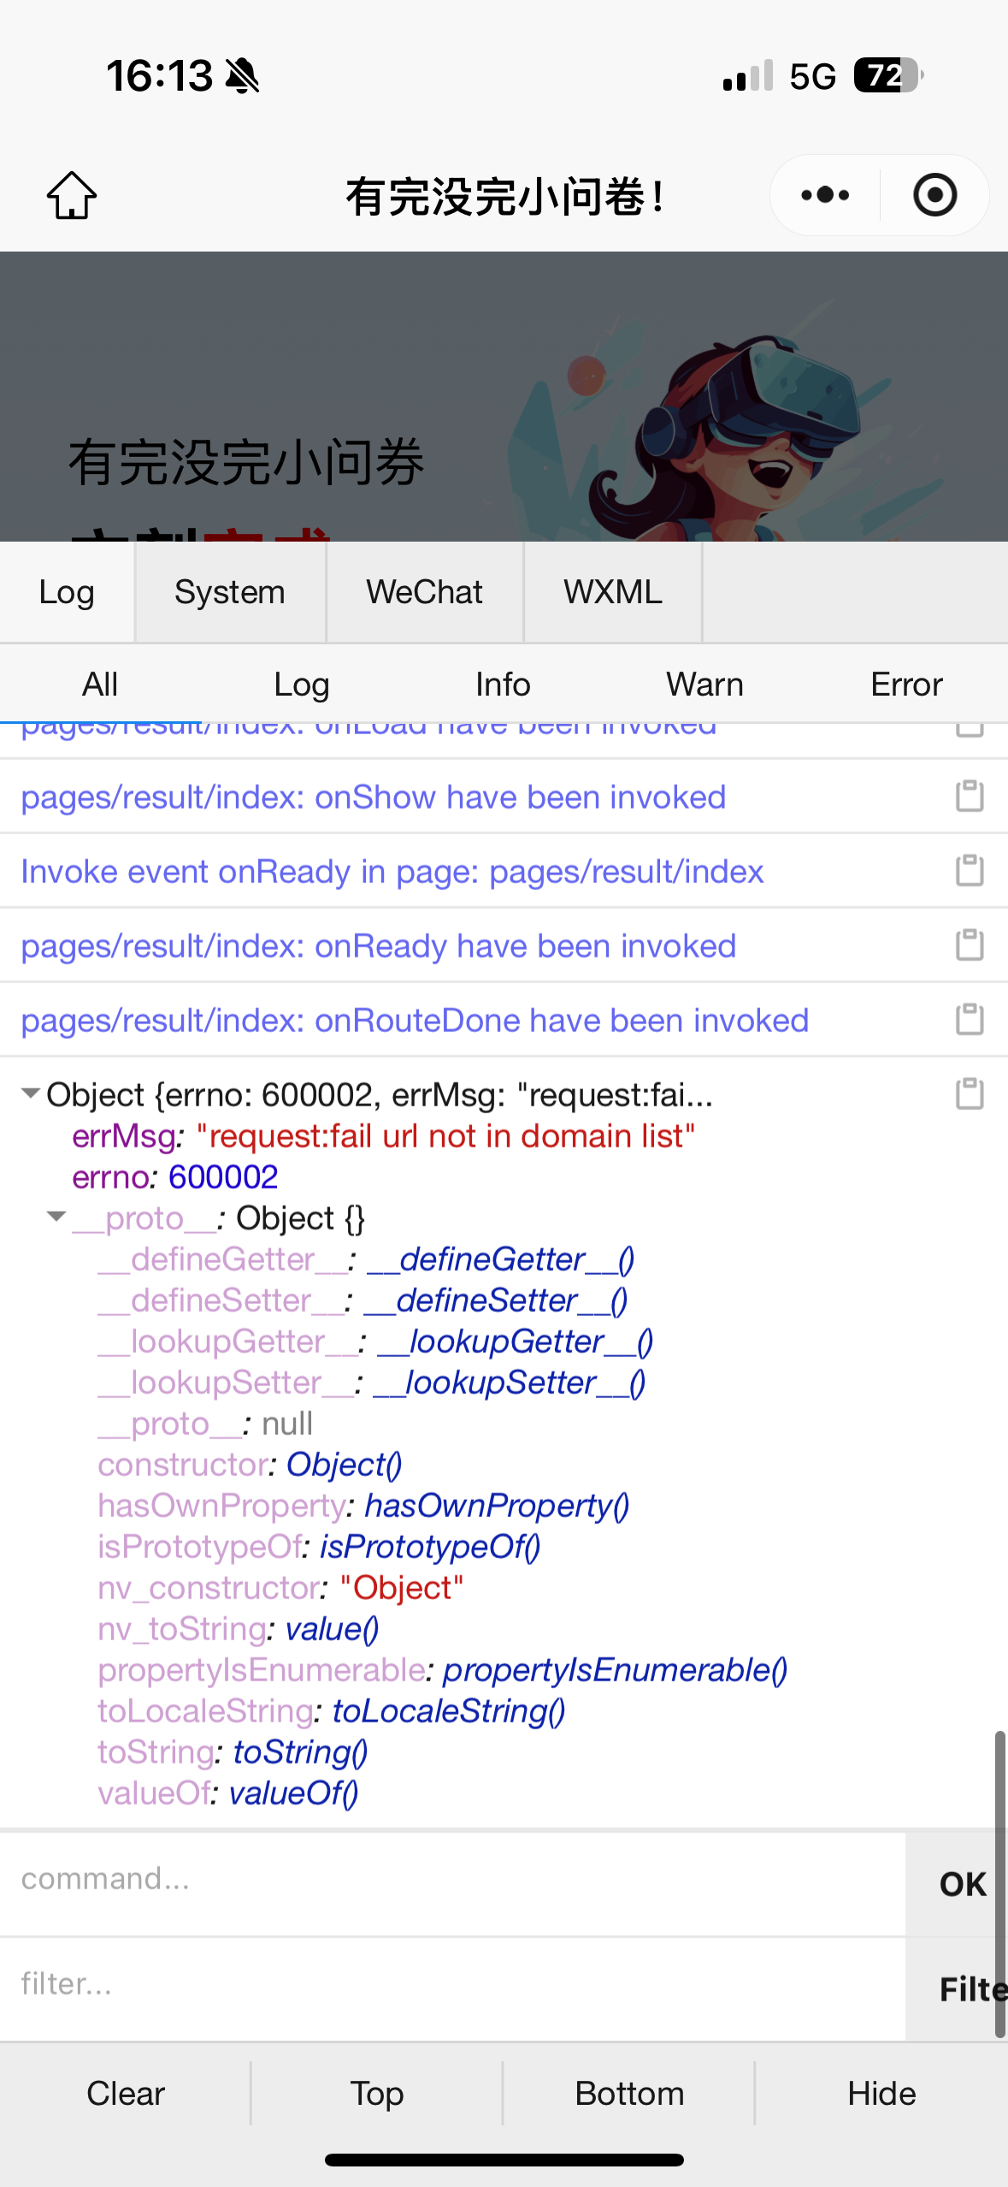This screenshot has height=2187, width=1008.
Task: Click the log panel scrollbar thumb
Action: point(999,1883)
